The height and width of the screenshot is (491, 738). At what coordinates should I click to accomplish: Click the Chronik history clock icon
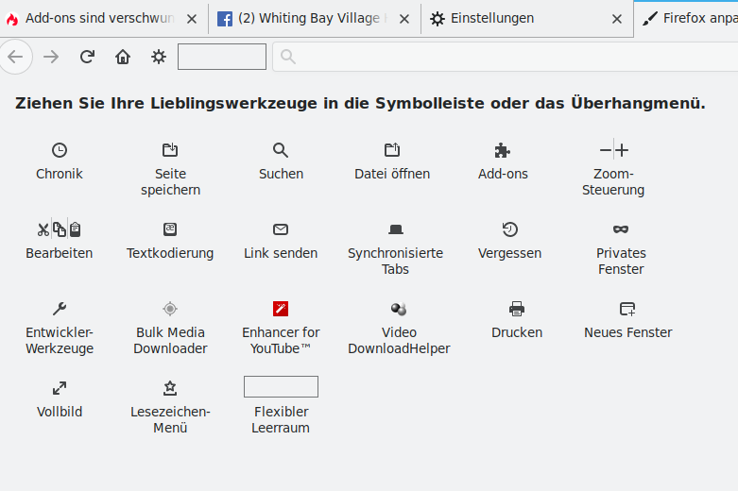[x=60, y=150]
